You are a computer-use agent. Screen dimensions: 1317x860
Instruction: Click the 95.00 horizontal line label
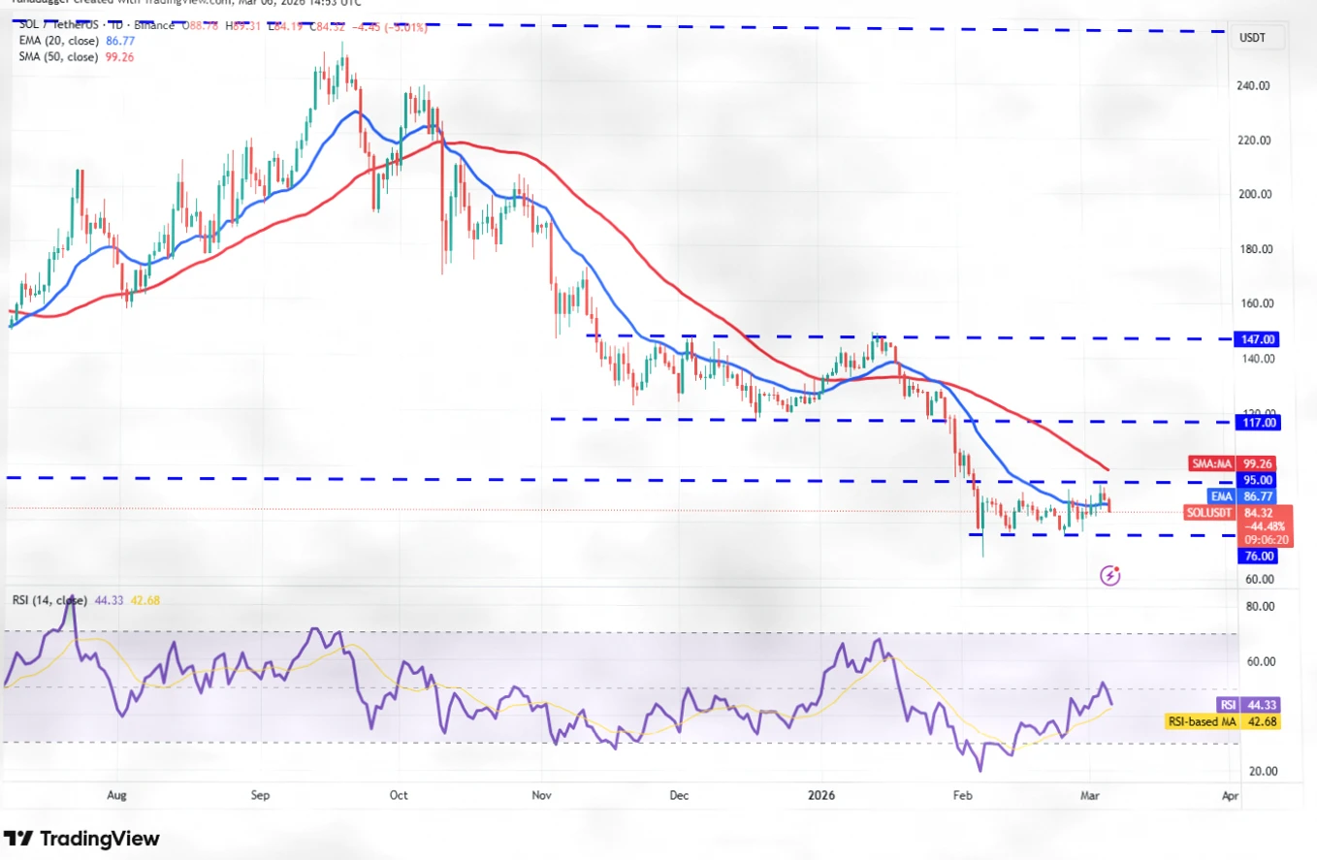pyautogui.click(x=1264, y=479)
